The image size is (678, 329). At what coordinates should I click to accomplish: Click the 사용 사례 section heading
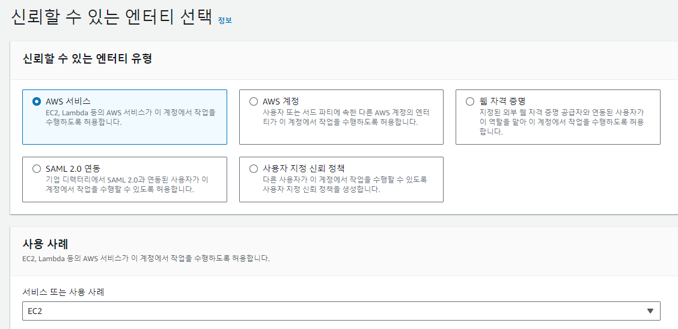pos(45,244)
